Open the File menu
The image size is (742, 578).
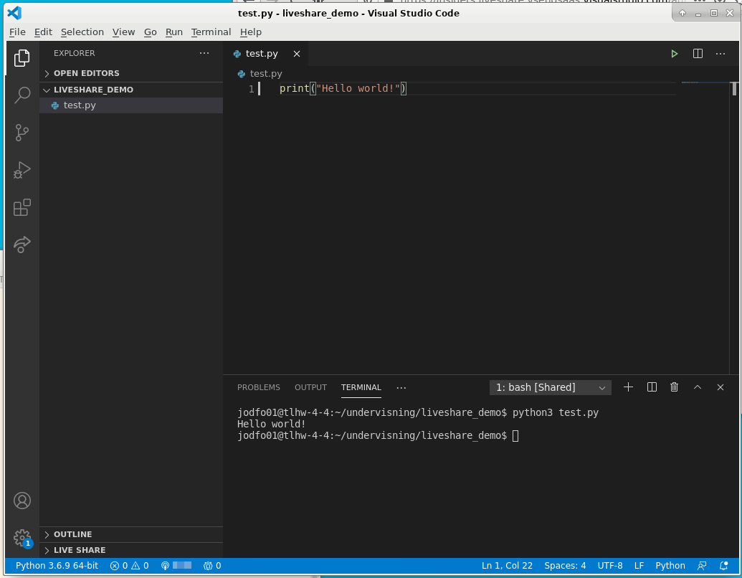click(x=17, y=32)
